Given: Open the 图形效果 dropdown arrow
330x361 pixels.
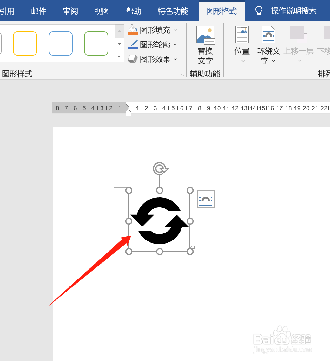Looking at the screenshot, I should coord(175,59).
